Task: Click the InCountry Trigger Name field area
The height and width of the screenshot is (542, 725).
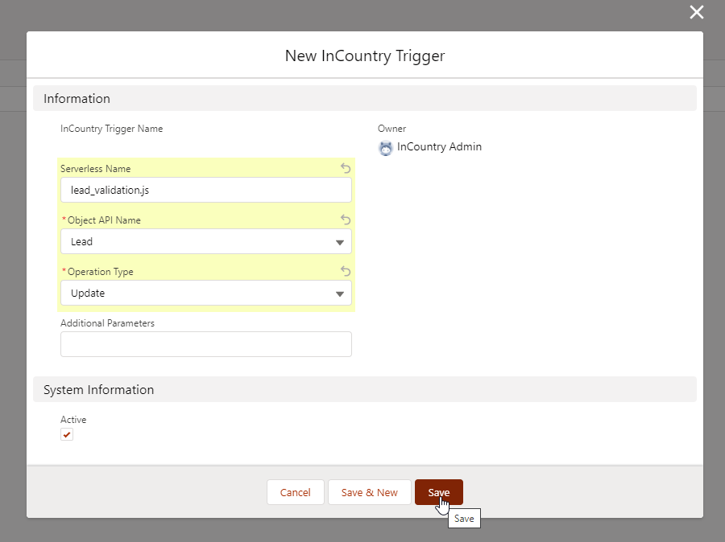Action: pyautogui.click(x=110, y=129)
